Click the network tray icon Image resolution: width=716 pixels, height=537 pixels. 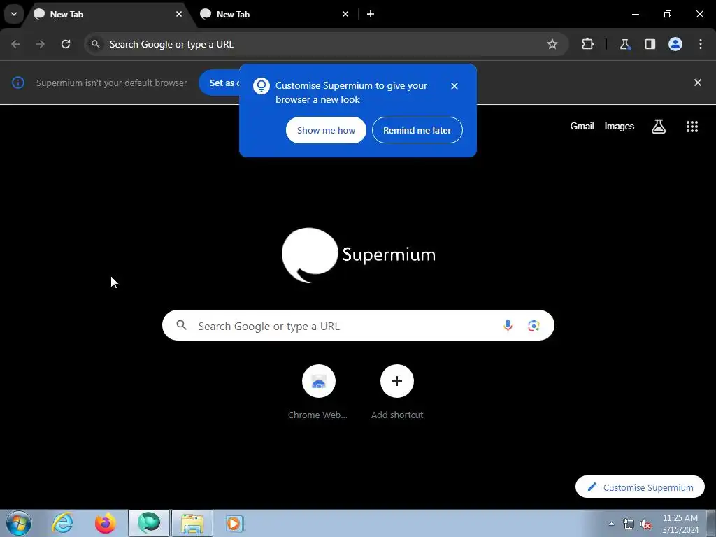(629, 524)
